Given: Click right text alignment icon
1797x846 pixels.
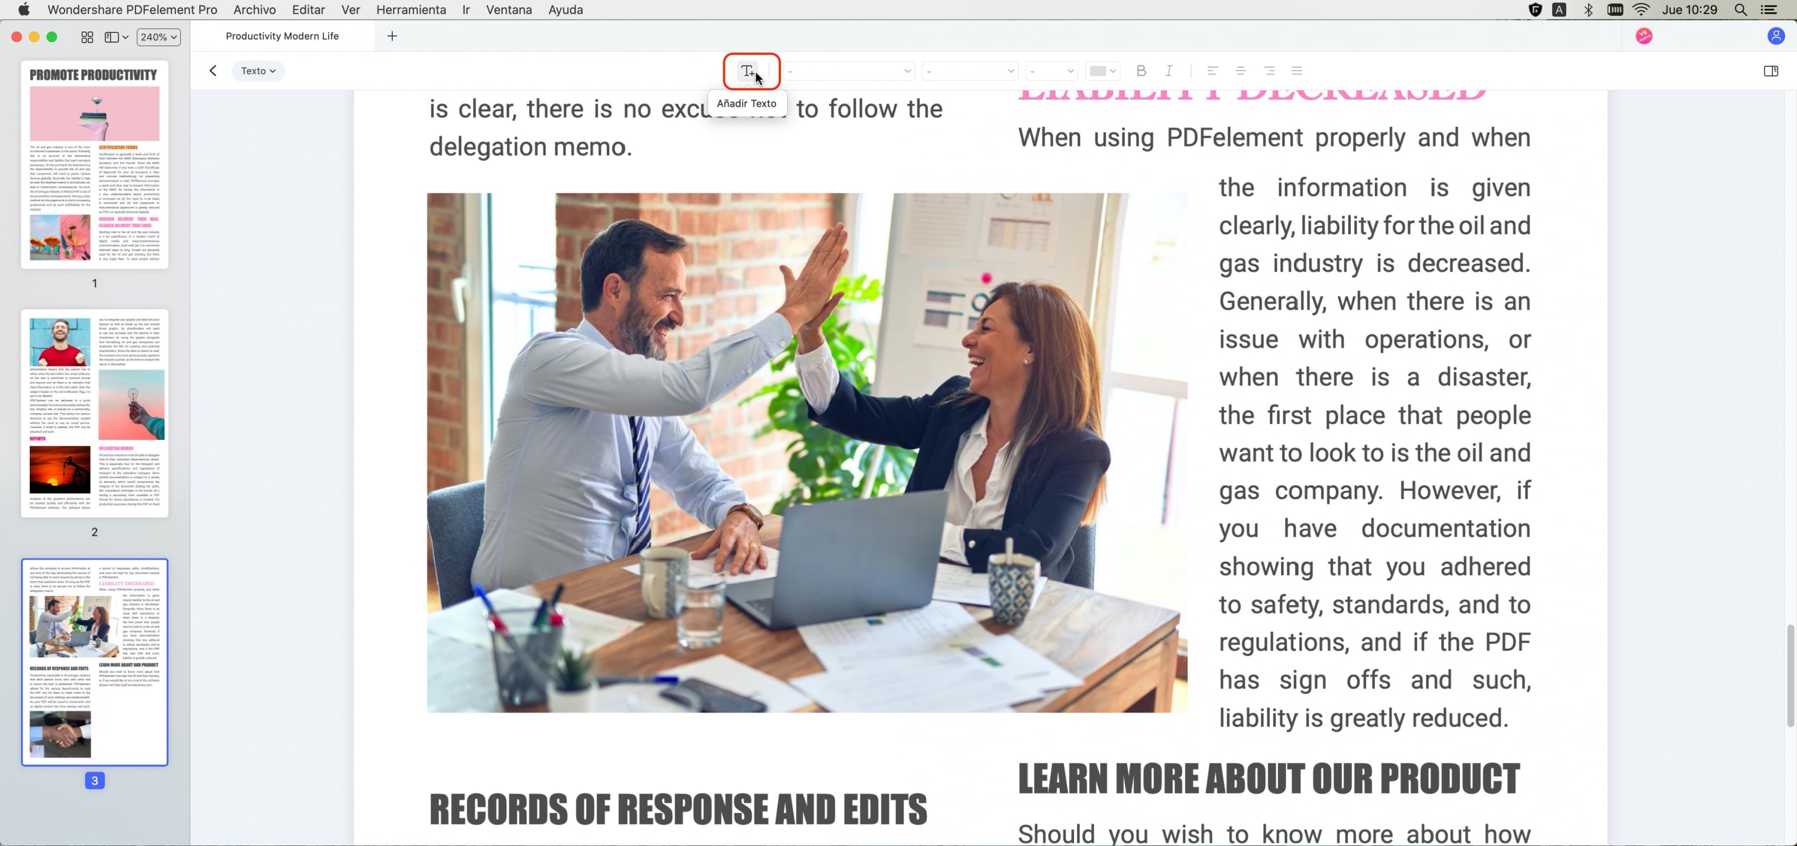Looking at the screenshot, I should point(1269,70).
